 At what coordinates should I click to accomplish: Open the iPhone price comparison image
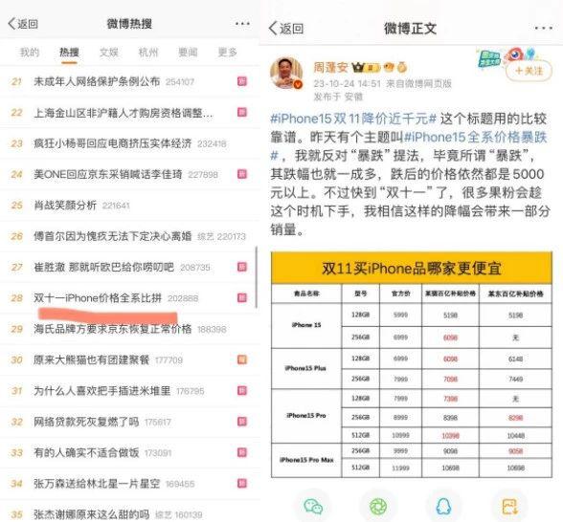pos(412,364)
